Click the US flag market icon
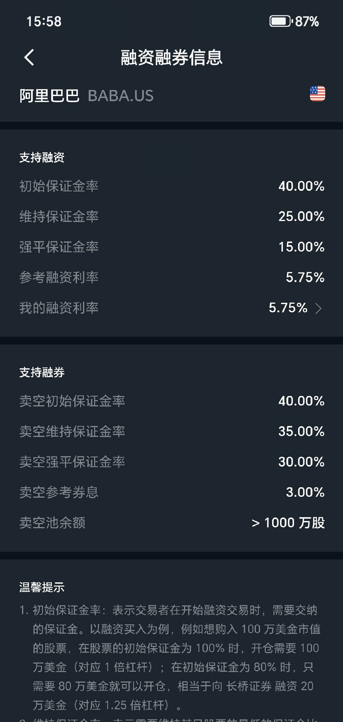The width and height of the screenshot is (343, 722). (x=317, y=94)
